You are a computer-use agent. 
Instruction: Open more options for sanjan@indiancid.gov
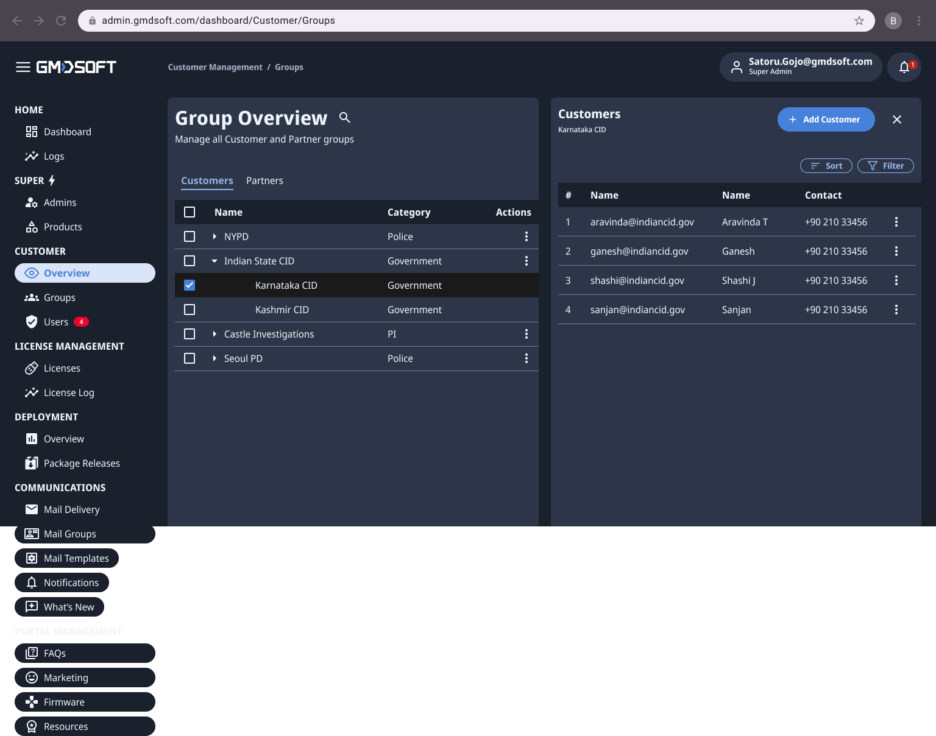[x=896, y=310]
